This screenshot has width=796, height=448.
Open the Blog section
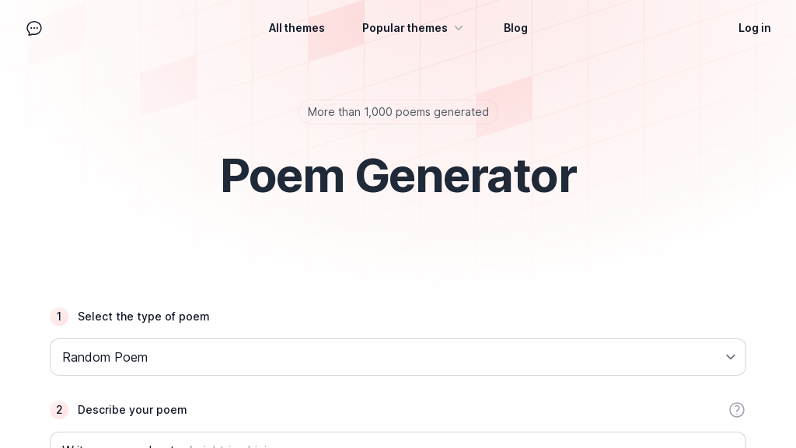point(515,28)
